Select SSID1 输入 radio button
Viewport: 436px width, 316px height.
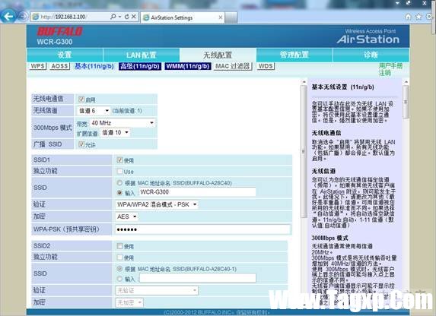(x=119, y=192)
